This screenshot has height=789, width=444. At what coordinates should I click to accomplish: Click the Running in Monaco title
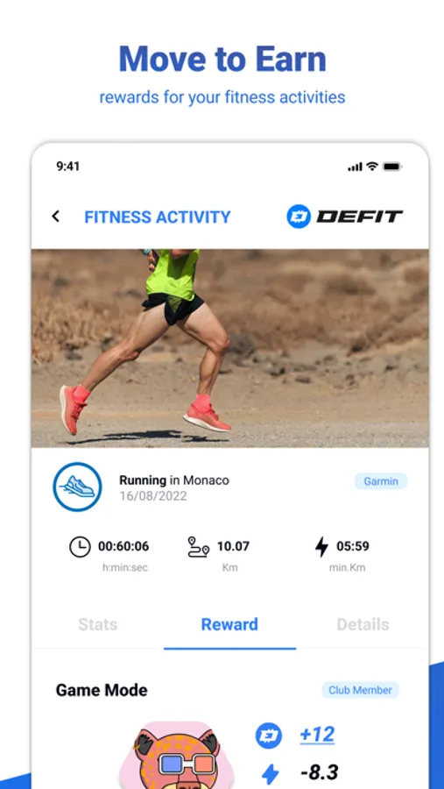pos(174,480)
